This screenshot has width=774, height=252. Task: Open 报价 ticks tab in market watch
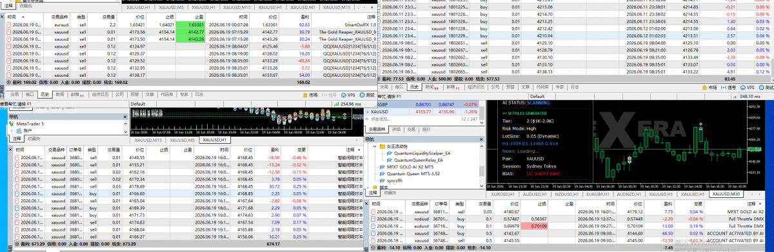tap(427, 130)
